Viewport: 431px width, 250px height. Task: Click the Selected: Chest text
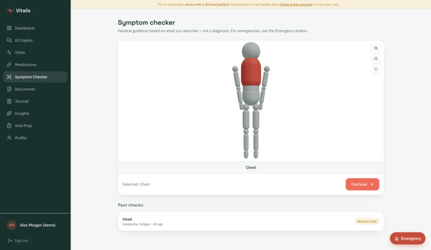click(x=136, y=184)
